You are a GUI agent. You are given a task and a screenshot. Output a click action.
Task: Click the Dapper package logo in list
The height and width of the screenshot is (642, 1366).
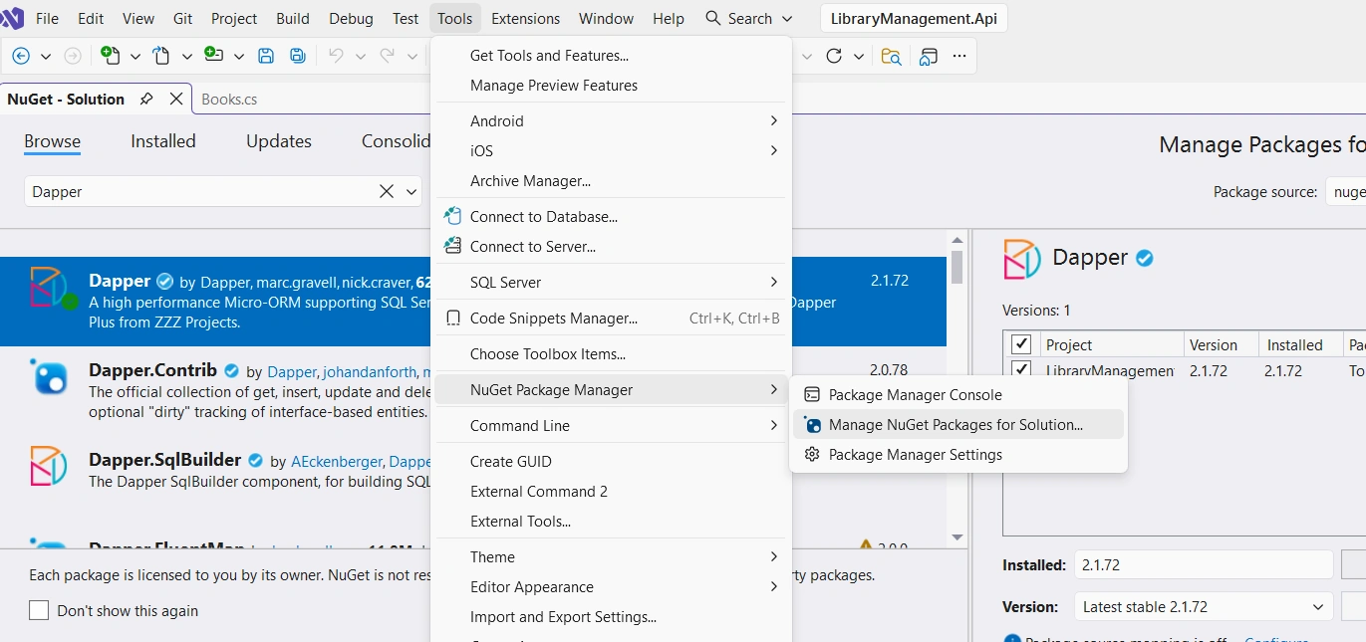click(x=49, y=287)
